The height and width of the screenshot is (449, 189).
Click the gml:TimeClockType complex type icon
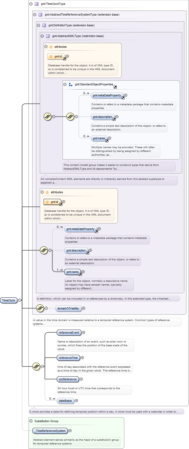point(37,4)
